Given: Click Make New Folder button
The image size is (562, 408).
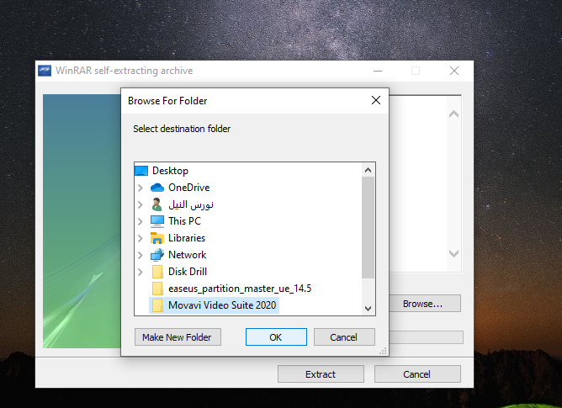Looking at the screenshot, I should pyautogui.click(x=178, y=337).
